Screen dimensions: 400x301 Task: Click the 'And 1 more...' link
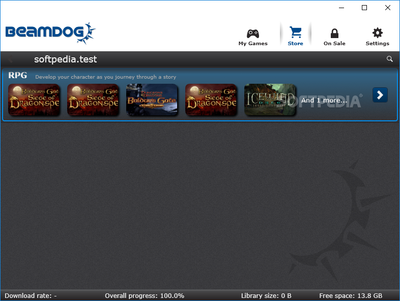324,100
